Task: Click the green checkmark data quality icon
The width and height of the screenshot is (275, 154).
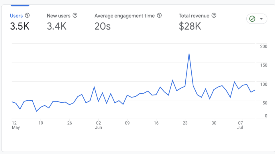Action: (x=252, y=19)
